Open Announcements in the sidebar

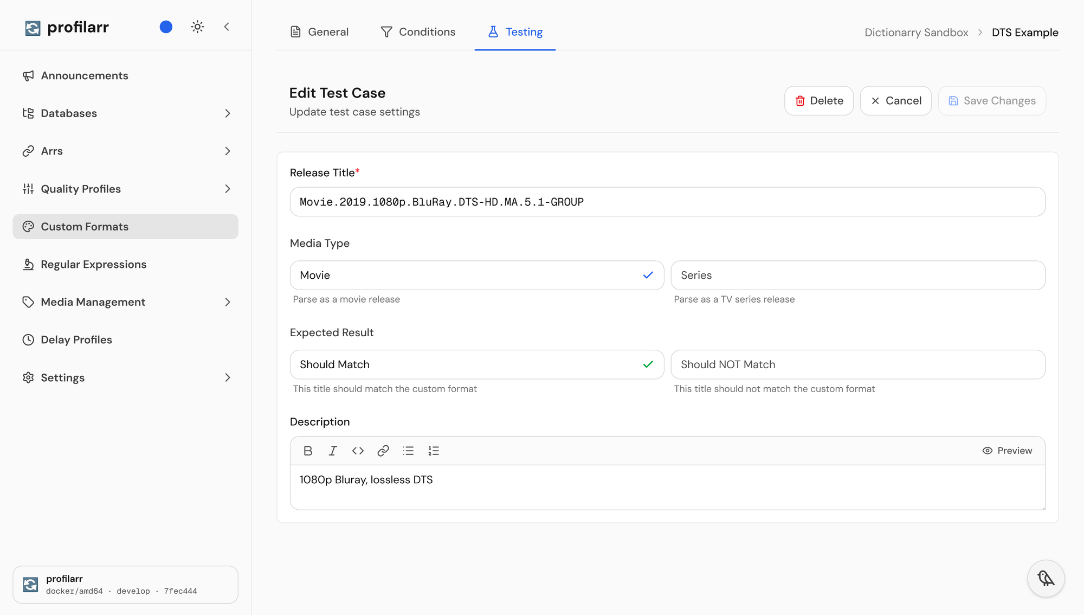pyautogui.click(x=125, y=75)
